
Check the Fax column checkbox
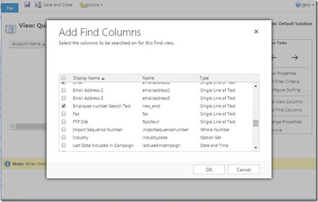[x=64, y=114]
